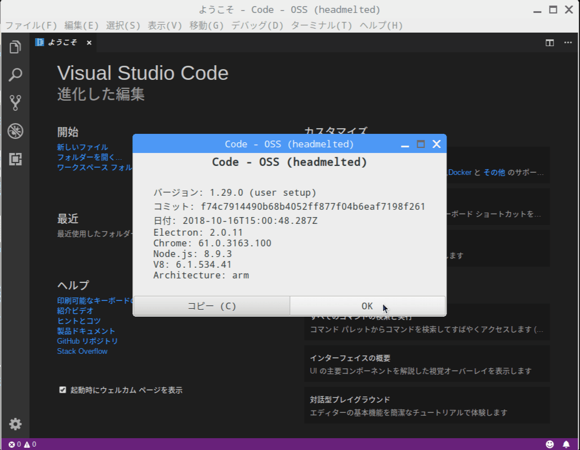This screenshot has width=580, height=450.
Task: Open the 製品ドキュメント link
Action: coord(86,331)
